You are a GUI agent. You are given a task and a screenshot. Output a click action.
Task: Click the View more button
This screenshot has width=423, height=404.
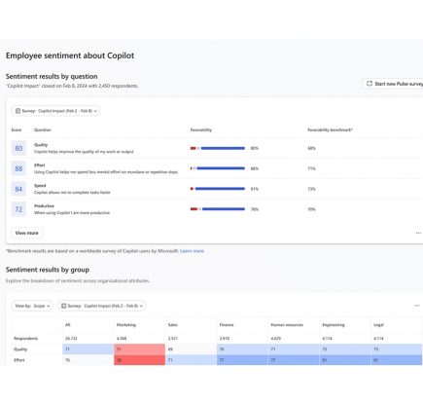click(x=26, y=233)
